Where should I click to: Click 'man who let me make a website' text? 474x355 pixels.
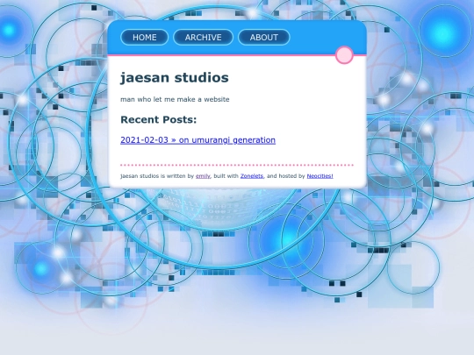175,99
